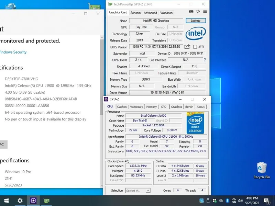Click the device name DESKTOP-7B0UVHG

coord(21,79)
